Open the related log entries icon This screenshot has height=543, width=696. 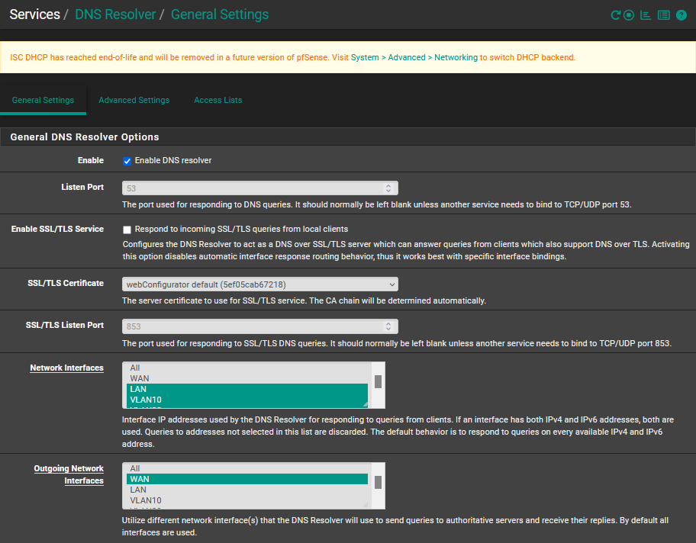coord(663,15)
